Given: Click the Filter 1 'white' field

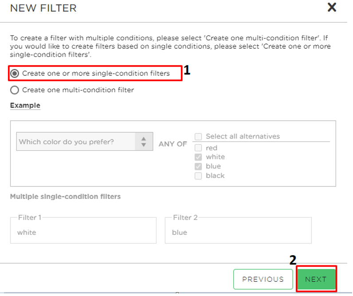Looking at the screenshot, I should tap(83, 230).
